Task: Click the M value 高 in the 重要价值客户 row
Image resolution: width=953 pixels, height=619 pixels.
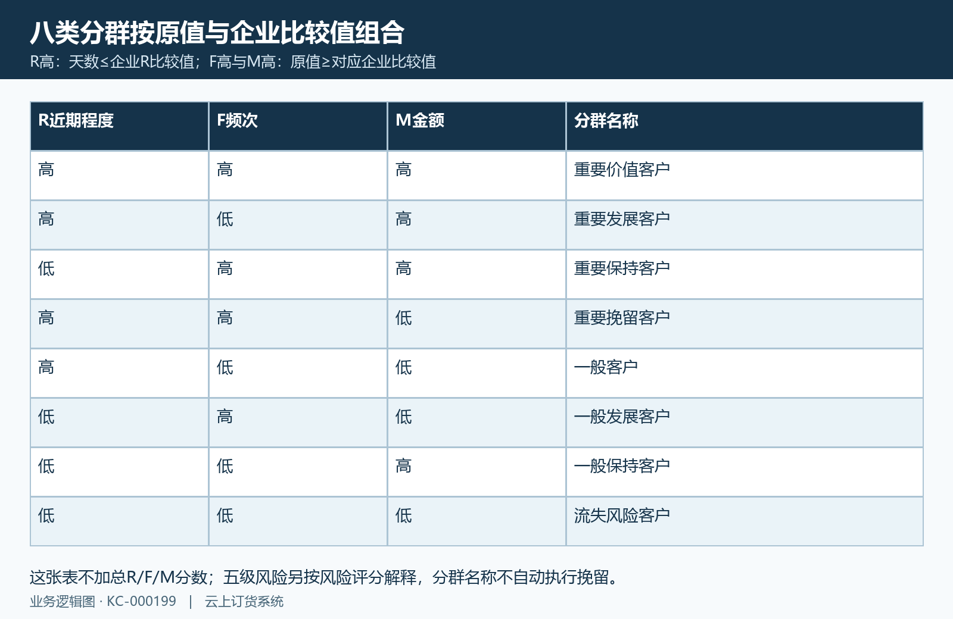Action: (x=403, y=170)
